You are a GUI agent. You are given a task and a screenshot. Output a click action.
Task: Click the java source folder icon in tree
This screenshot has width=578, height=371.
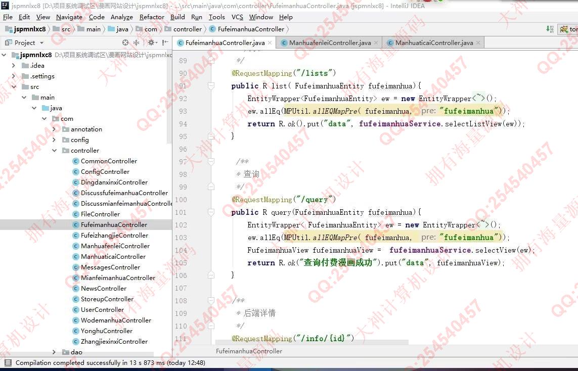coord(46,108)
